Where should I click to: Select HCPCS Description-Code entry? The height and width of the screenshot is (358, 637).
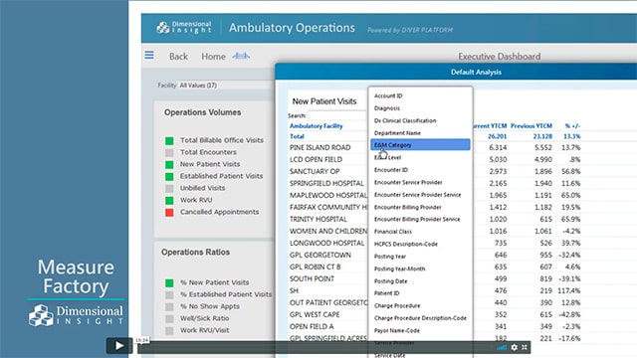pyautogui.click(x=406, y=244)
